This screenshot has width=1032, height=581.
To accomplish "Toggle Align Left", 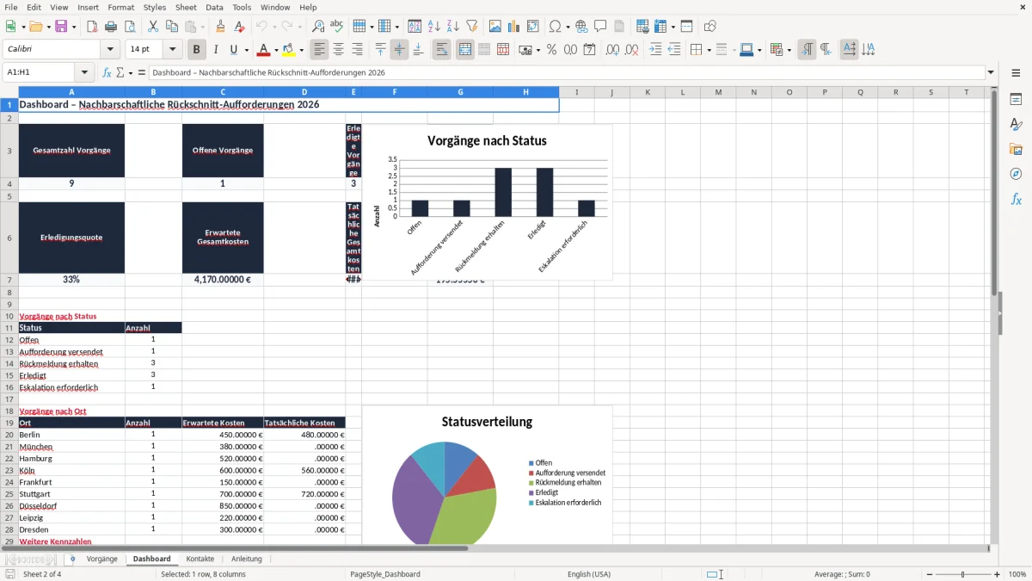I will coord(320,50).
